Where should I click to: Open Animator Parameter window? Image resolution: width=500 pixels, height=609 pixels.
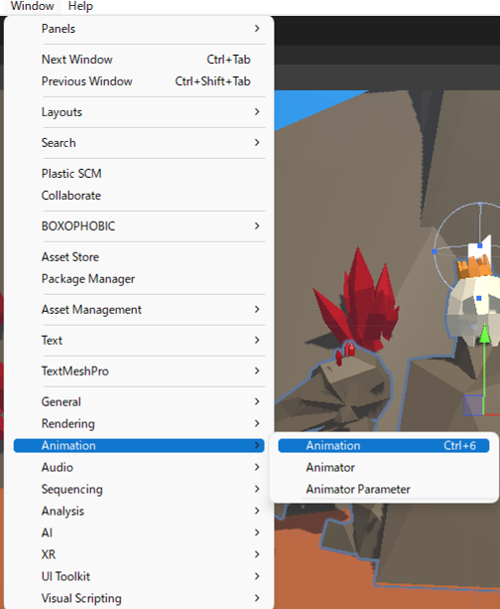coord(383,489)
